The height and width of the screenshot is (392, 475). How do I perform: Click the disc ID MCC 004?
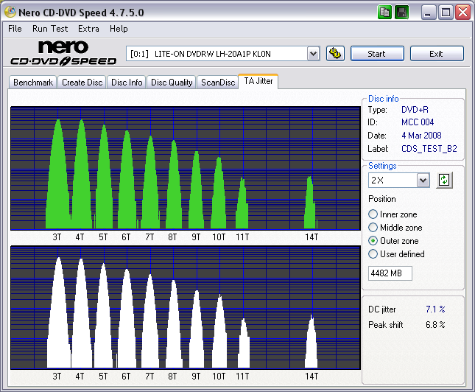click(x=418, y=122)
